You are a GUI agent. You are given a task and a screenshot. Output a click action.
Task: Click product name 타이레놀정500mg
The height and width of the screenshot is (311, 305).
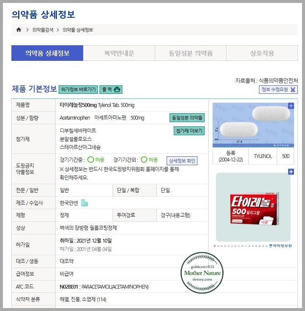tap(78, 105)
